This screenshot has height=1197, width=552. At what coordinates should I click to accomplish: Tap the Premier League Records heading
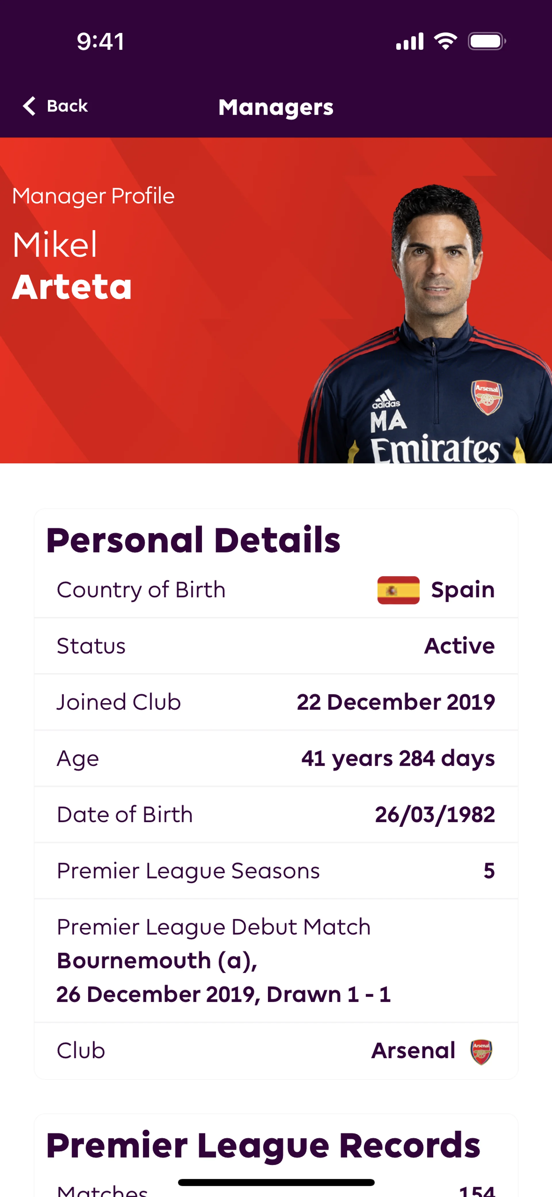point(263,1146)
